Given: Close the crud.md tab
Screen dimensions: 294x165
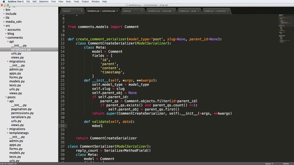Looking at the screenshot, I should [81, 11].
